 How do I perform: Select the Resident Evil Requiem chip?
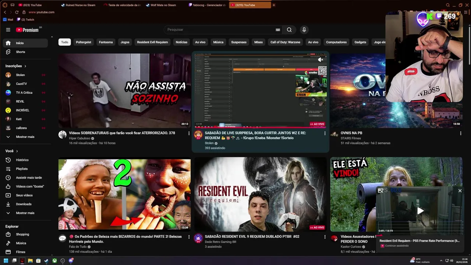[x=152, y=42]
